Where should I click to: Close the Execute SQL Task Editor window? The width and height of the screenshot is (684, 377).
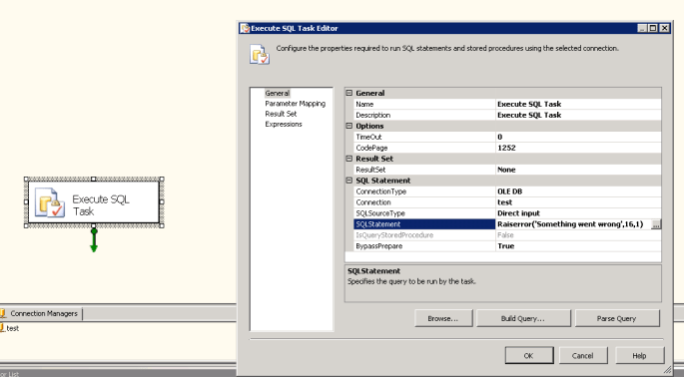(x=664, y=28)
